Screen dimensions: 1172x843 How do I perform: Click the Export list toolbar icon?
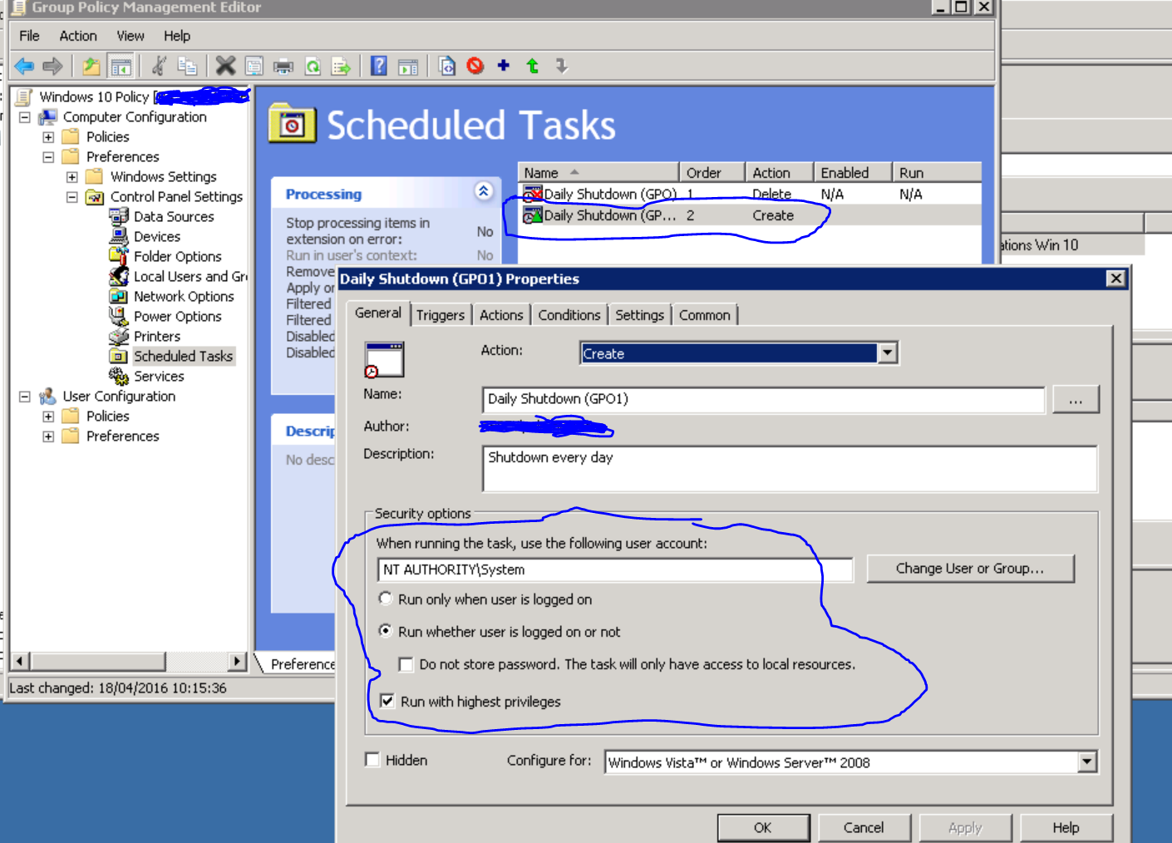click(x=341, y=66)
